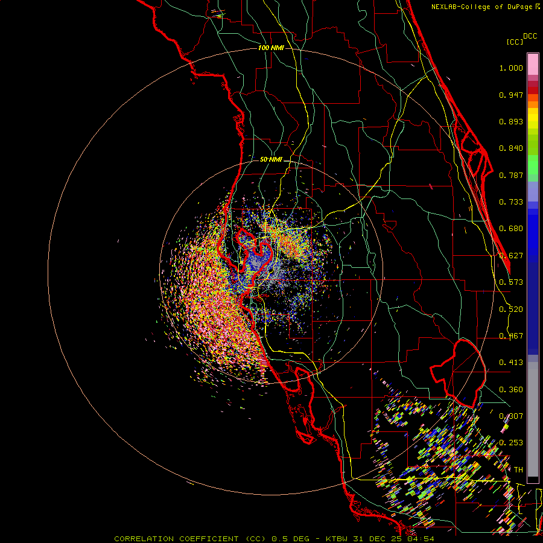
Task: Click the 50 NMI range ring label
Action: coord(271,159)
